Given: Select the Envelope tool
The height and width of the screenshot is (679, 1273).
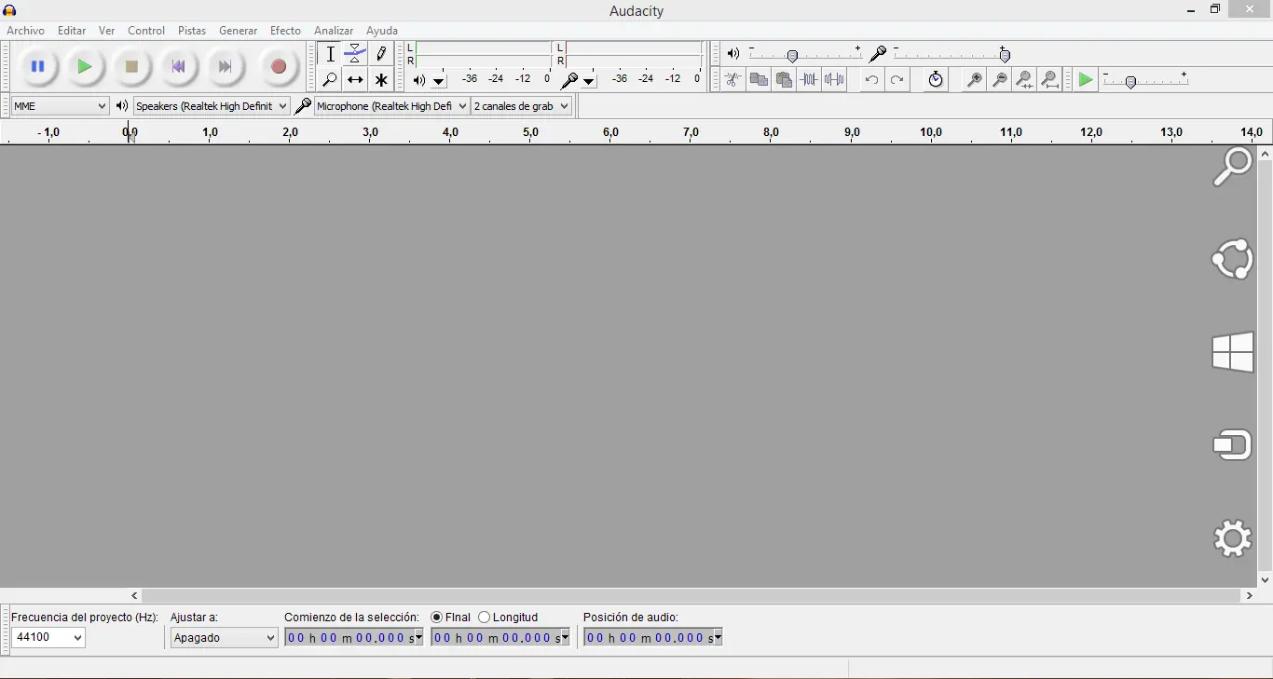Looking at the screenshot, I should [x=355, y=54].
